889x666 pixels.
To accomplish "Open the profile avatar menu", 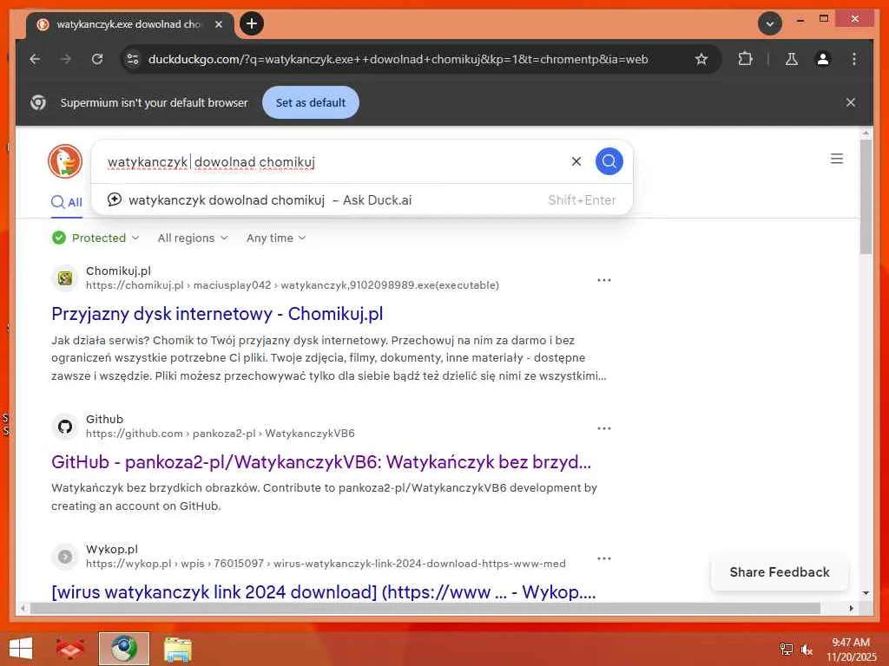I will 823,59.
